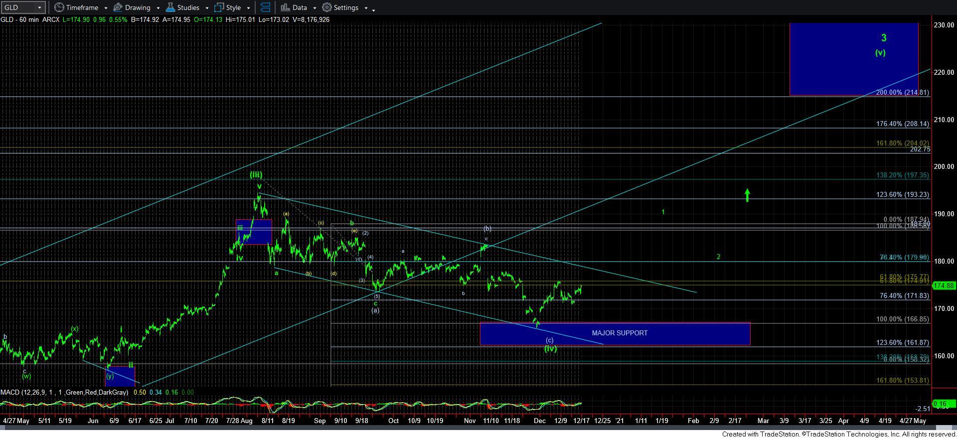Click the green (v) label in target box

[x=880, y=52]
